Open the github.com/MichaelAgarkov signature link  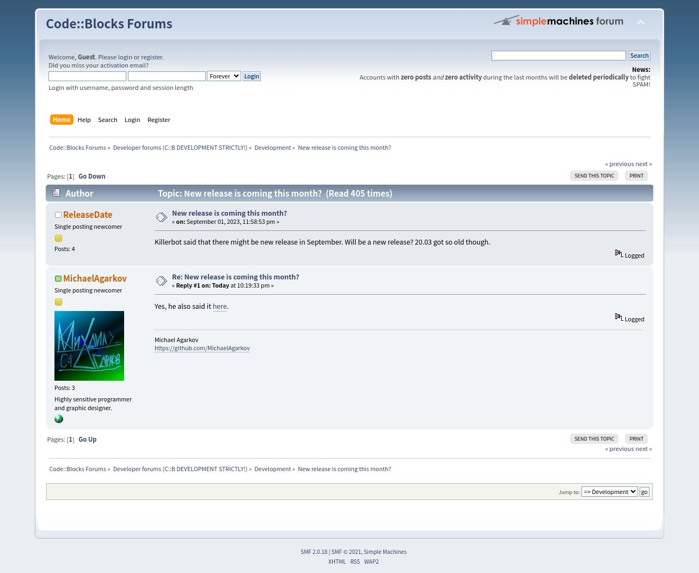coord(203,348)
